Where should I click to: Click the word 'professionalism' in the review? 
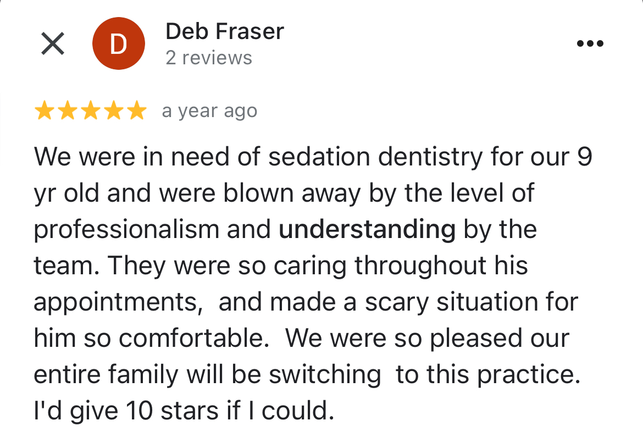(x=126, y=230)
